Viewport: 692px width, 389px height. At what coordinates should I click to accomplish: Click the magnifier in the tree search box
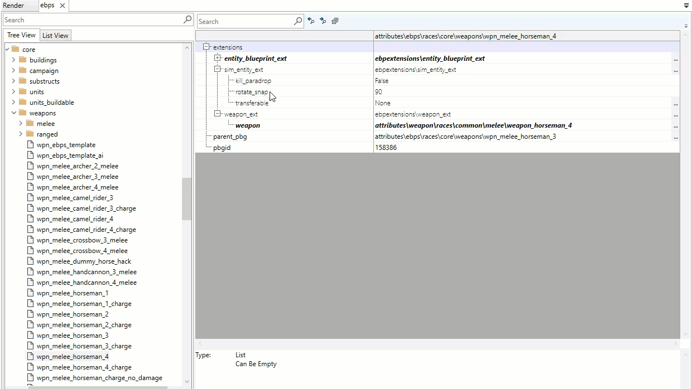click(x=188, y=20)
